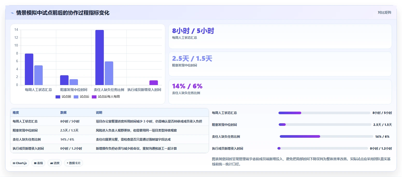Click the progress value 8小时 / 5小时
The width and height of the screenshot is (402, 177).
click(x=382, y=113)
